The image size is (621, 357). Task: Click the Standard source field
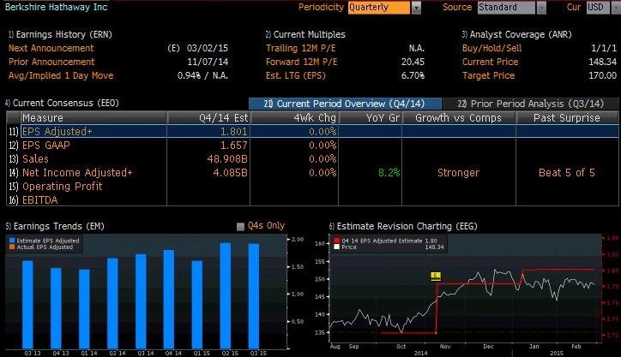pos(507,8)
